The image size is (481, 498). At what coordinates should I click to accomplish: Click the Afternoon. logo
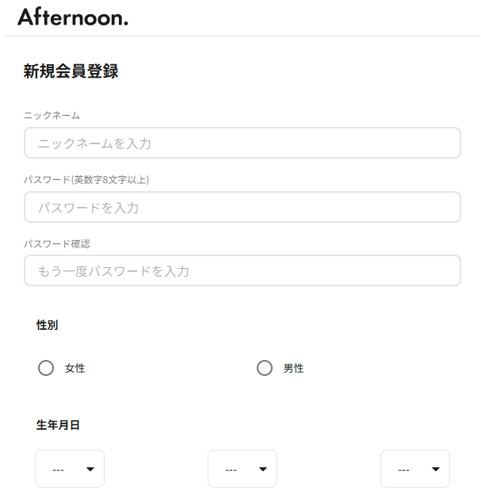pyautogui.click(x=73, y=17)
